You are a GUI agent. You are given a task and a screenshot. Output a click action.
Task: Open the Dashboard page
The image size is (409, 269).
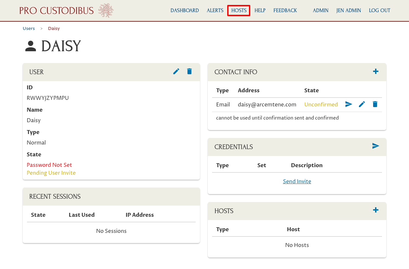click(185, 11)
